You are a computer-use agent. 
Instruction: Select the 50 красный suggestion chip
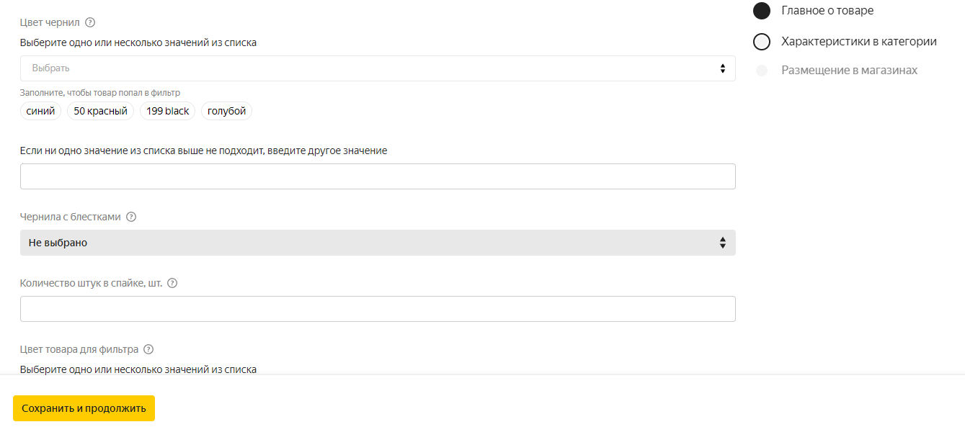(100, 111)
